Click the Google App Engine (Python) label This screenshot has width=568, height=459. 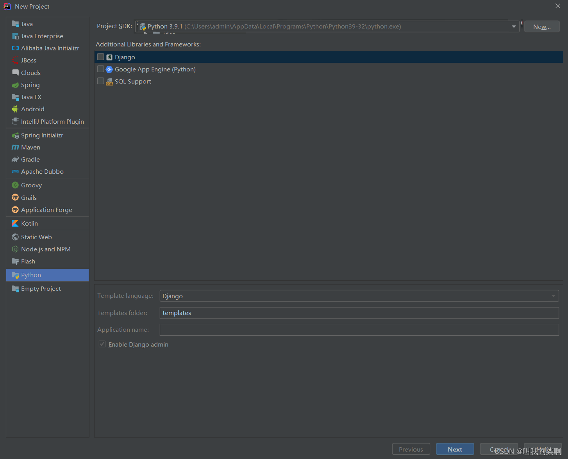[155, 69]
